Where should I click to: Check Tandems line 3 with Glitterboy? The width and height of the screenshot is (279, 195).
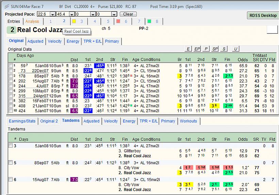(x=11, y=146)
